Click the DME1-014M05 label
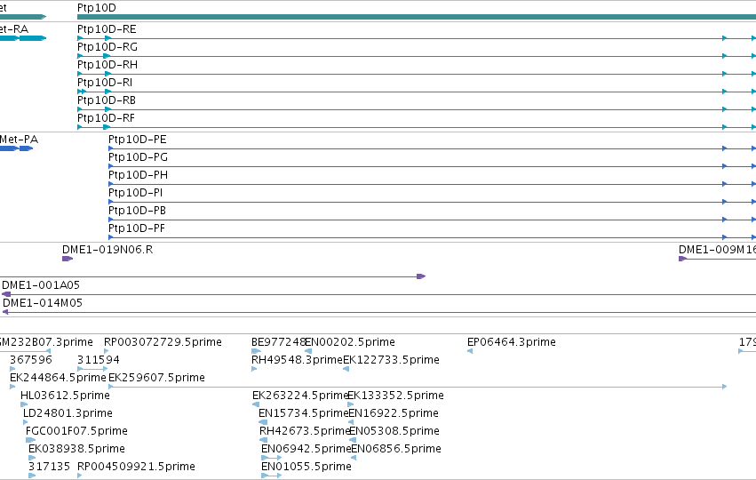The width and height of the screenshot is (756, 480). pos(43,303)
